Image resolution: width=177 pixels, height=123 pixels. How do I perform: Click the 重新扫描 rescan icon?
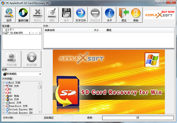[x=23, y=15]
